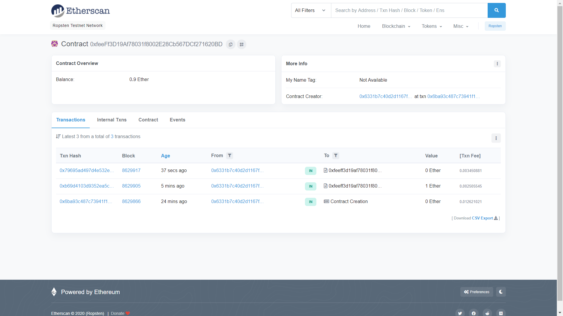Open block 8629905

(x=131, y=186)
